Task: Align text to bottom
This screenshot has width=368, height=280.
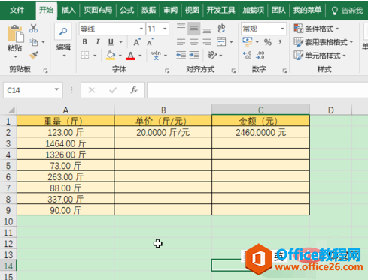Action: [207, 29]
